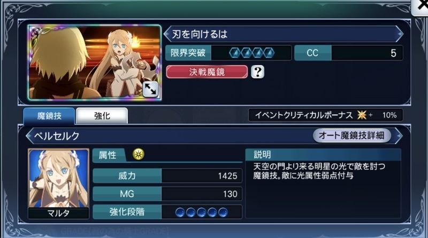Click the first limit break gem

click(235, 53)
